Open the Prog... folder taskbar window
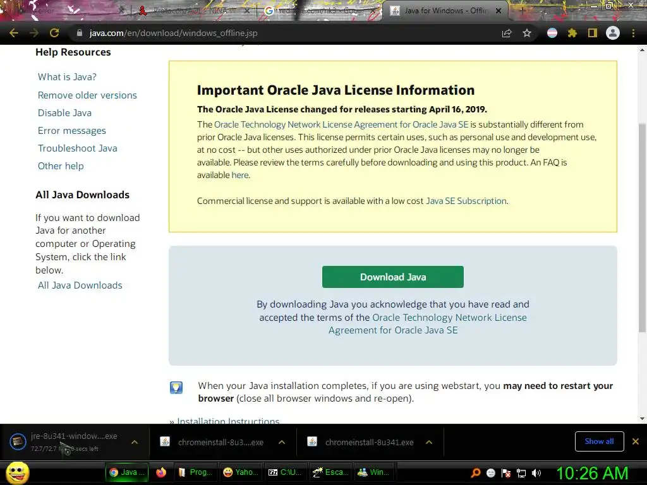 pyautogui.click(x=195, y=472)
